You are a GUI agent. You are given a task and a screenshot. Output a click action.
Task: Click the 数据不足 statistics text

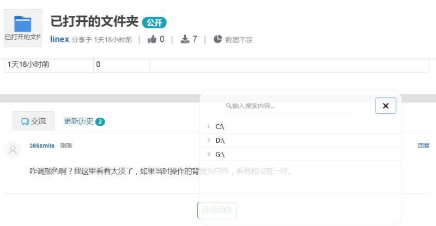click(x=239, y=40)
